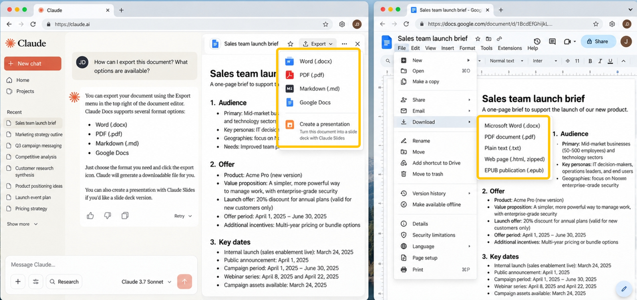Image resolution: width=637 pixels, height=300 pixels.
Task: Click the Message Claude input field
Action: click(x=102, y=265)
